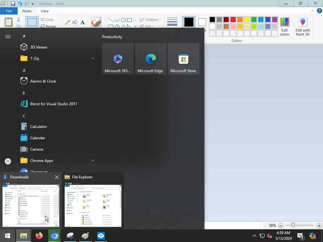Image resolution: width=323 pixels, height=242 pixels.
Task: Open the Customize Quick Access Toolbar dropdown
Action: point(32,4)
